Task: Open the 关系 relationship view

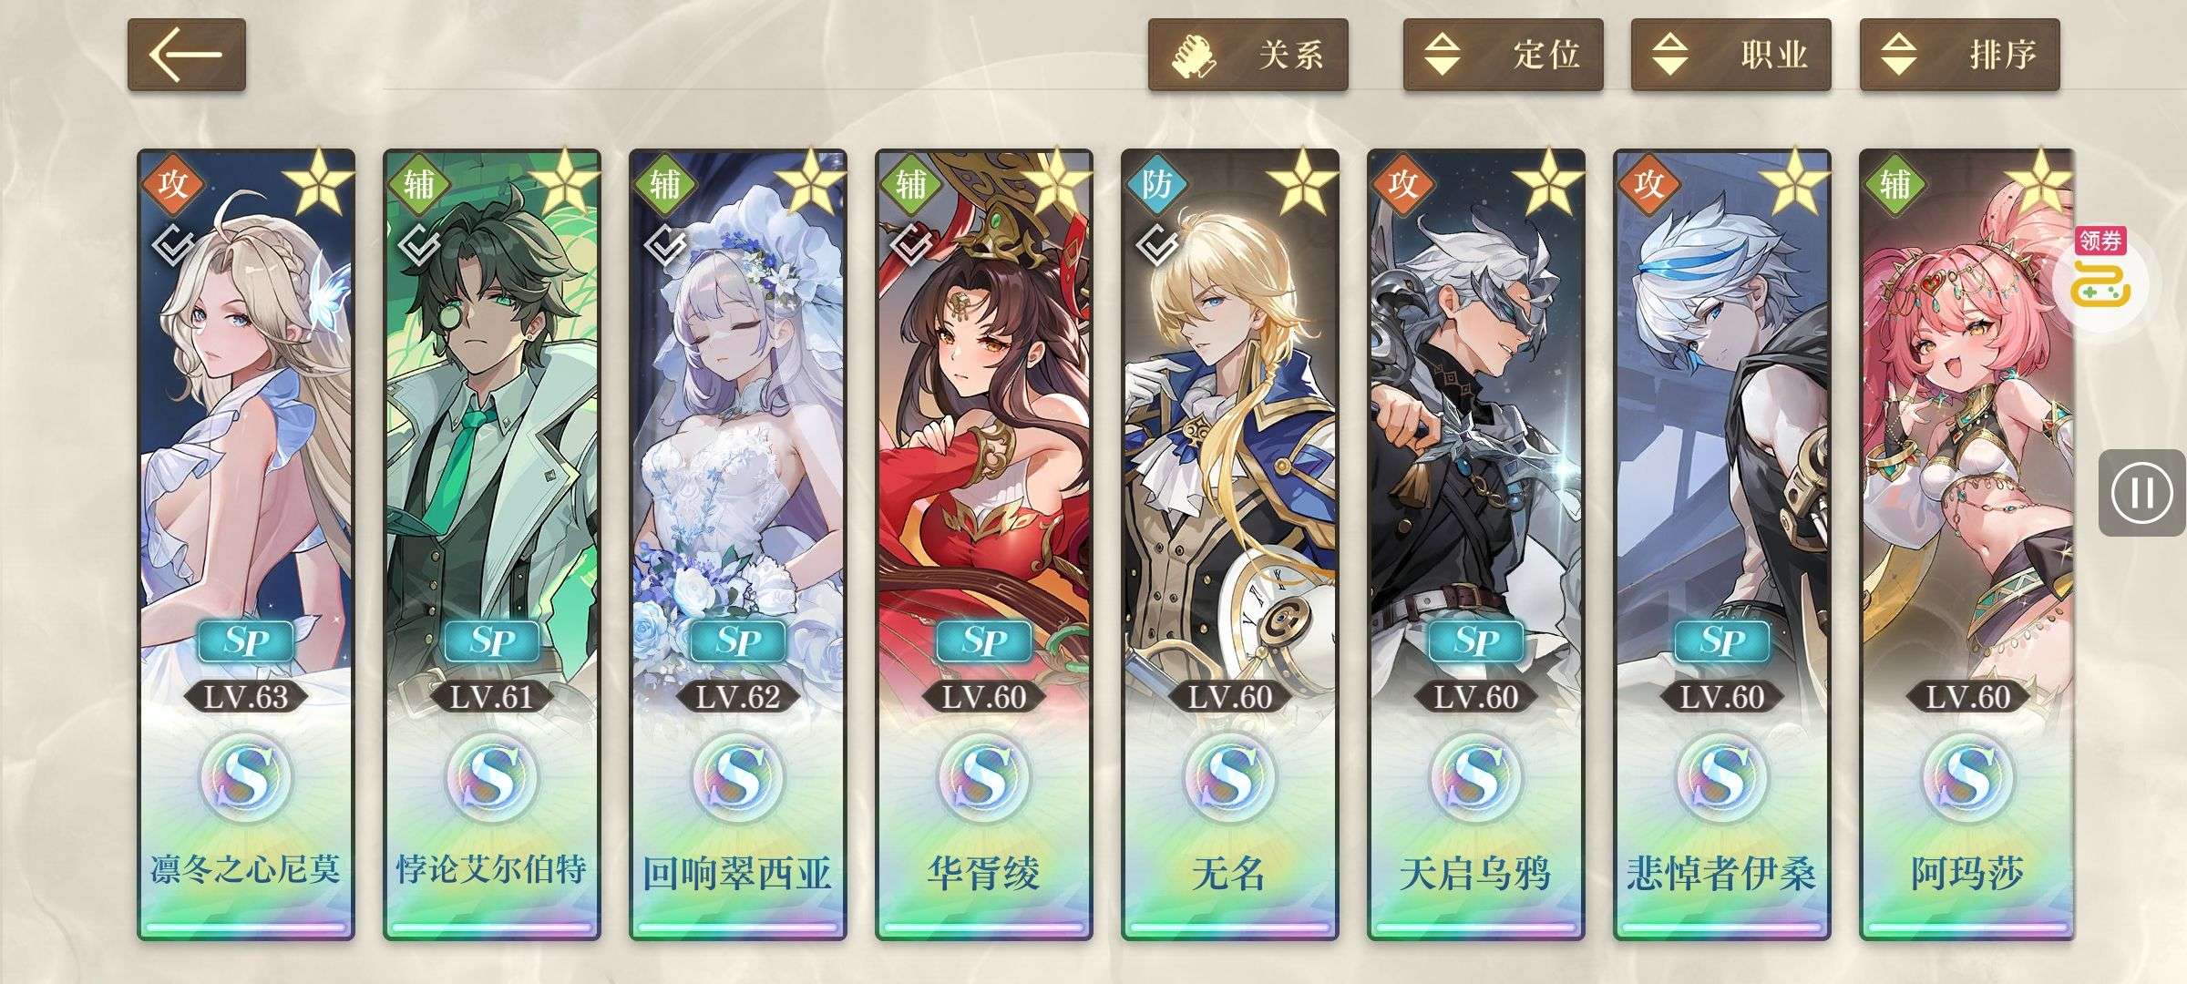Action: [1248, 55]
